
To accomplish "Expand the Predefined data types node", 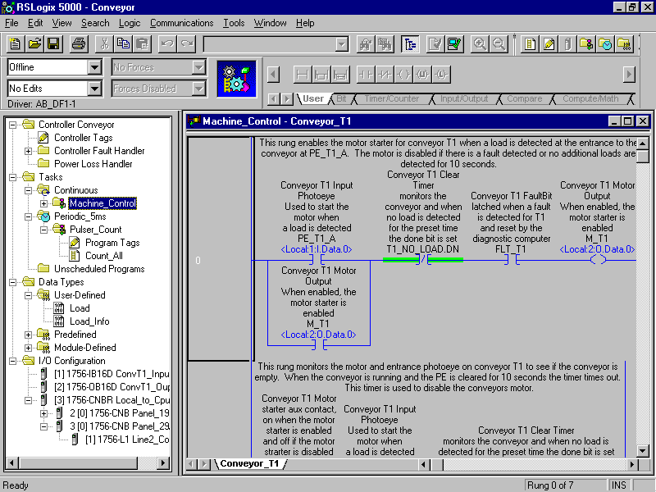I will coord(28,335).
